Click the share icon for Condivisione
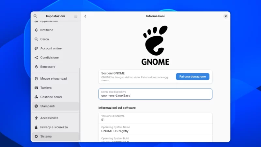Screen dimensions: 261x147 [x=36, y=57]
